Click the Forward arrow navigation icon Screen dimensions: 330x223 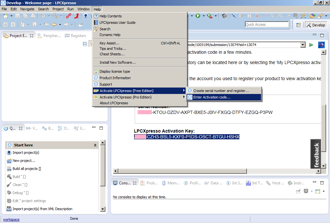pos(66,24)
